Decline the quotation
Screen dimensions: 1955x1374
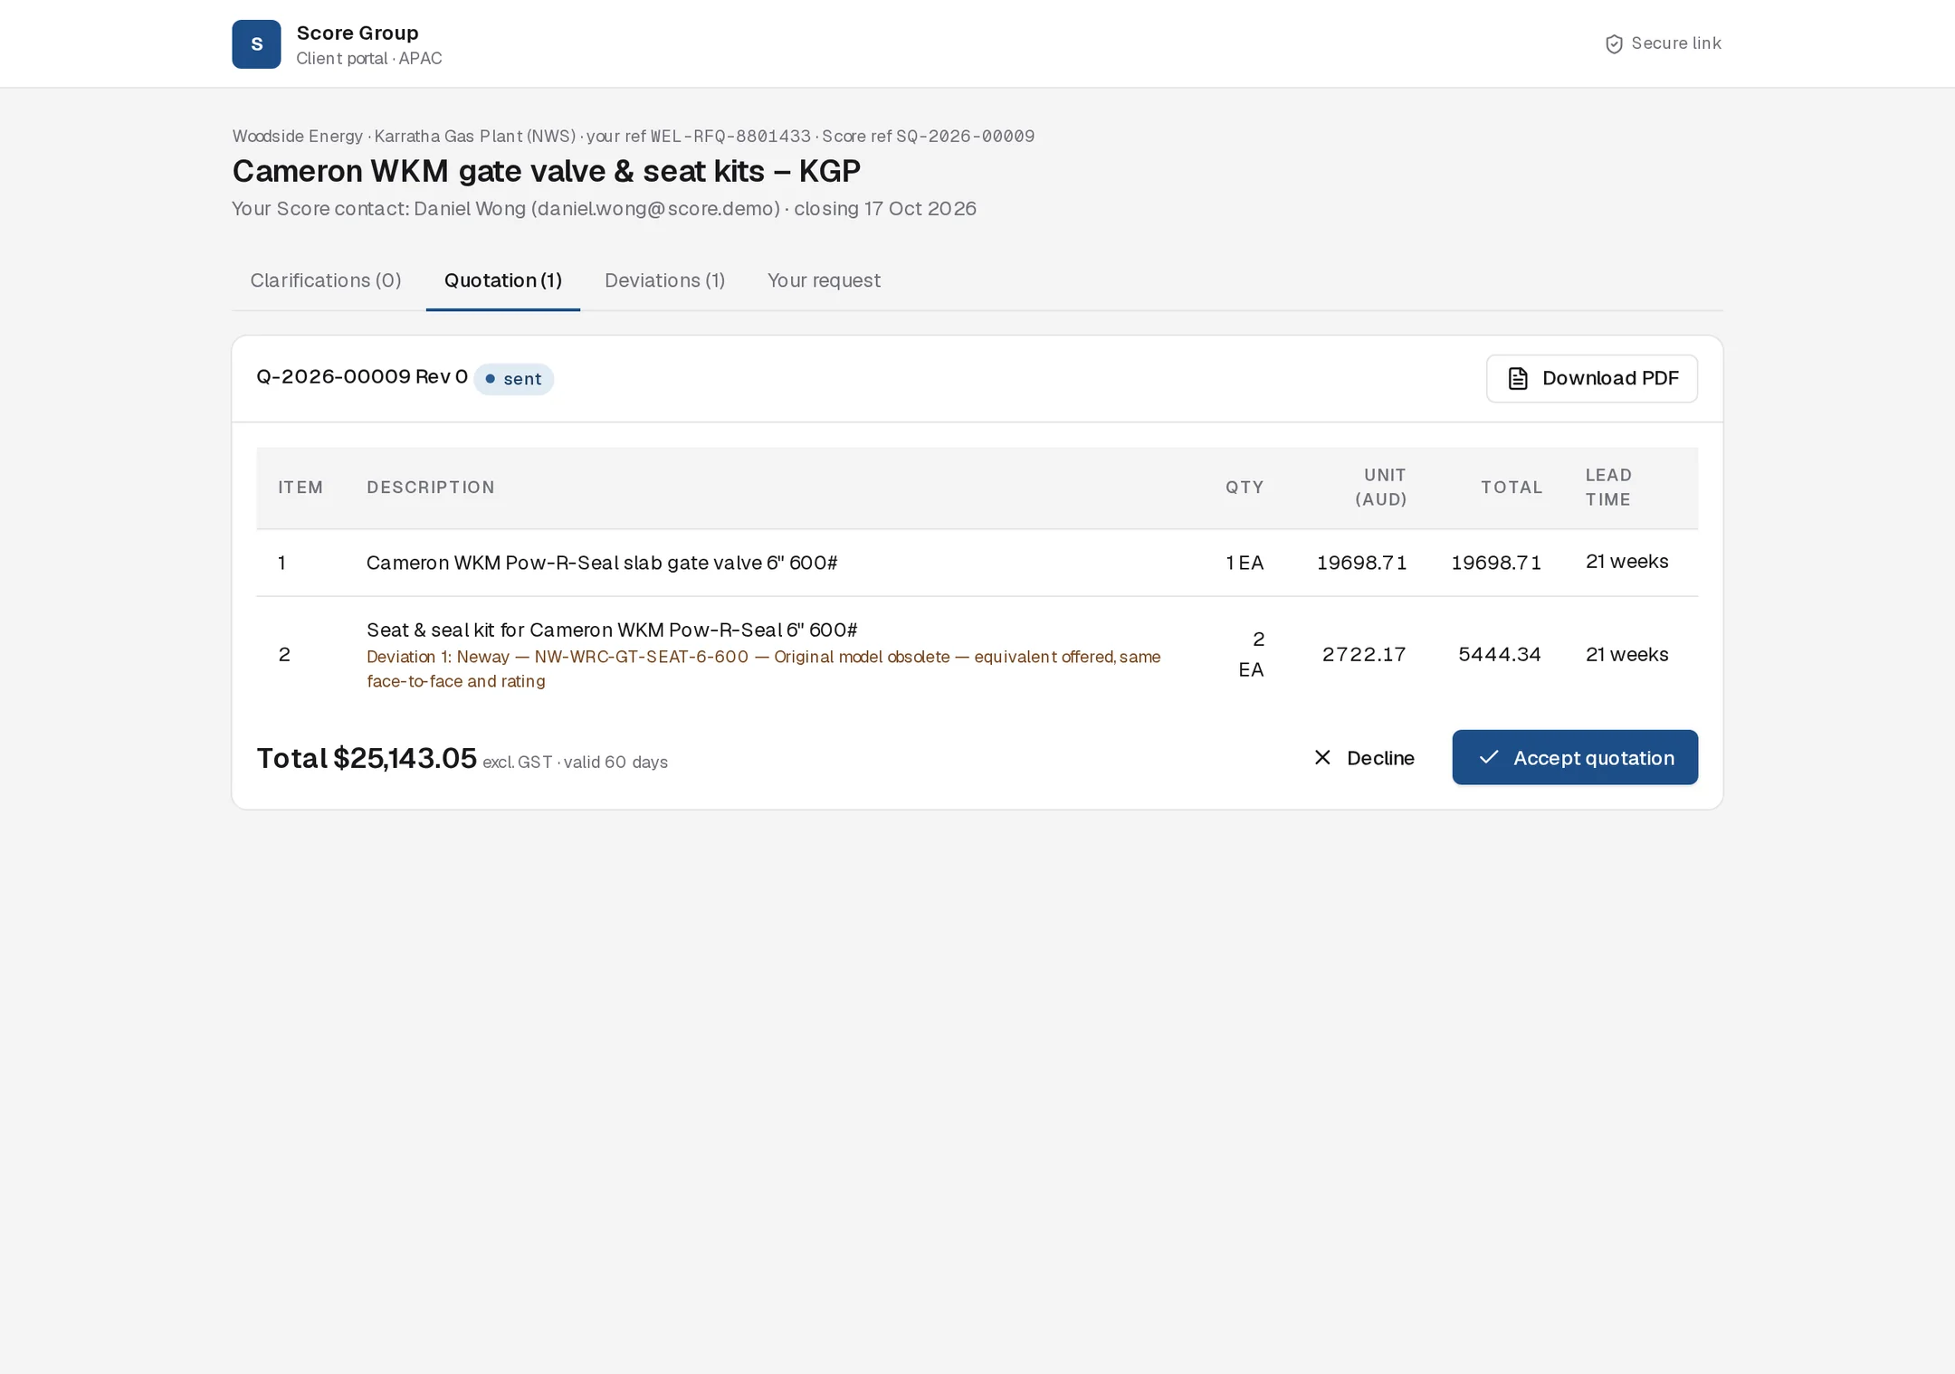[1363, 758]
